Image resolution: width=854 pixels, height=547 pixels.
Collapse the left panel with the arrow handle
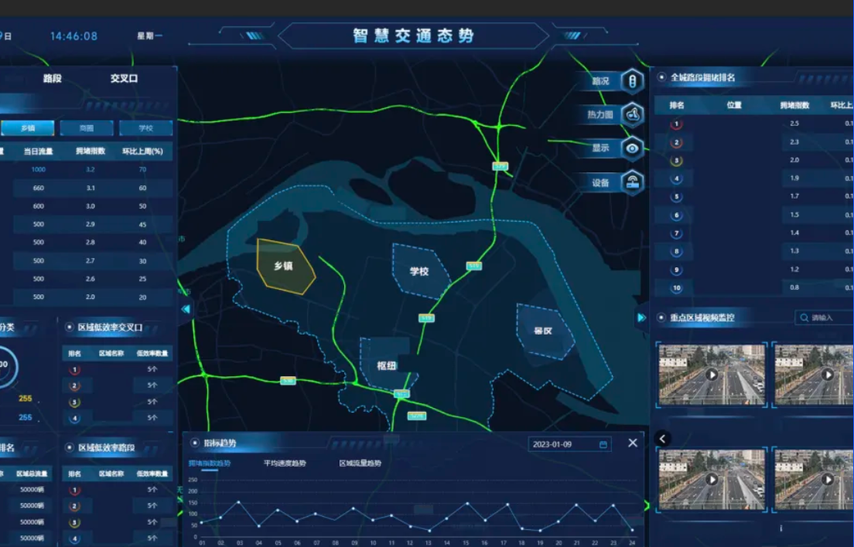pos(186,309)
